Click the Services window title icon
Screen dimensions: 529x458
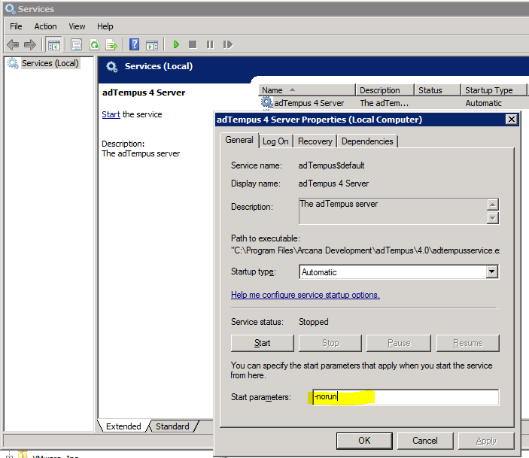[10, 9]
